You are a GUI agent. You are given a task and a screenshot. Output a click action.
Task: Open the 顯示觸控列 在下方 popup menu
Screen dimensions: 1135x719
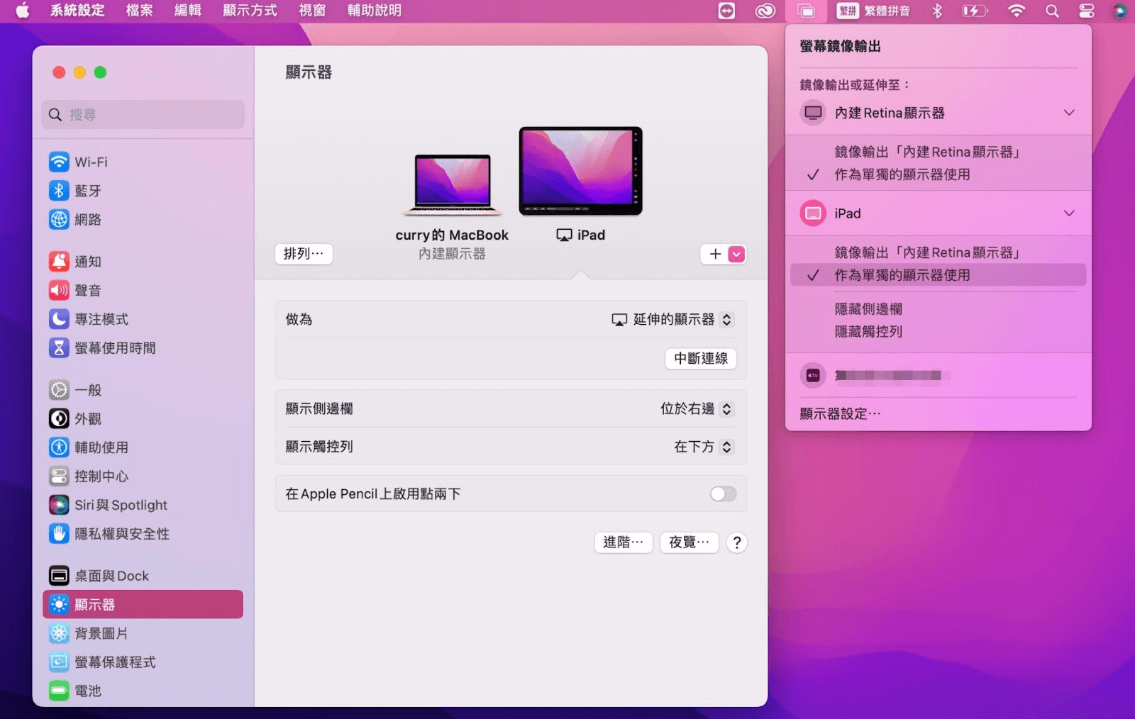point(703,447)
